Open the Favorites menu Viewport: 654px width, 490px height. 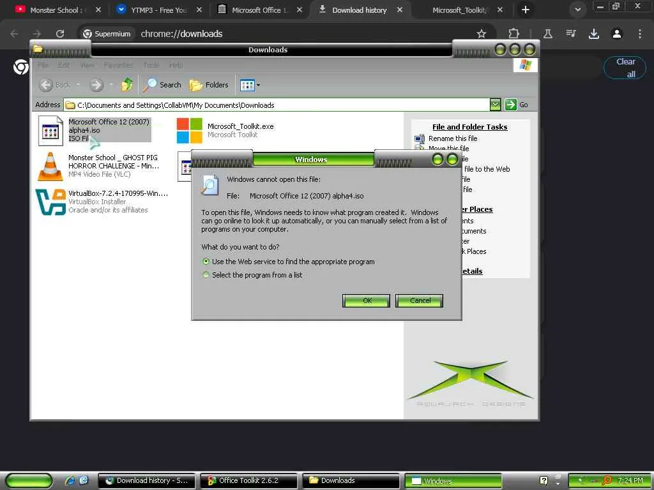coord(118,65)
